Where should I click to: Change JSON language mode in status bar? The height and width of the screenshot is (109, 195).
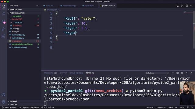pyautogui.click(x=182, y=107)
